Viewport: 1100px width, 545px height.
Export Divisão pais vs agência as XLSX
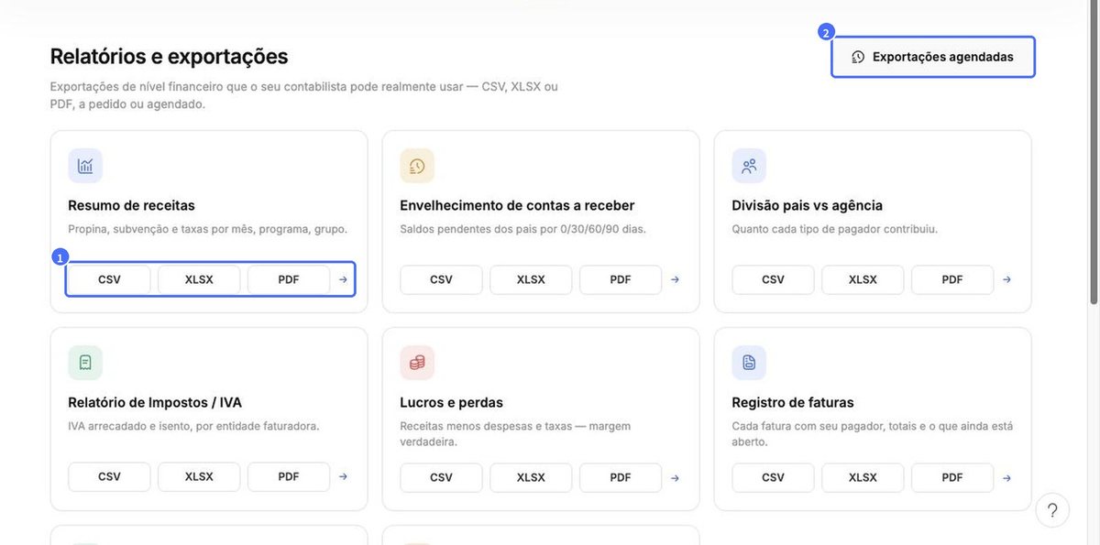coord(863,279)
